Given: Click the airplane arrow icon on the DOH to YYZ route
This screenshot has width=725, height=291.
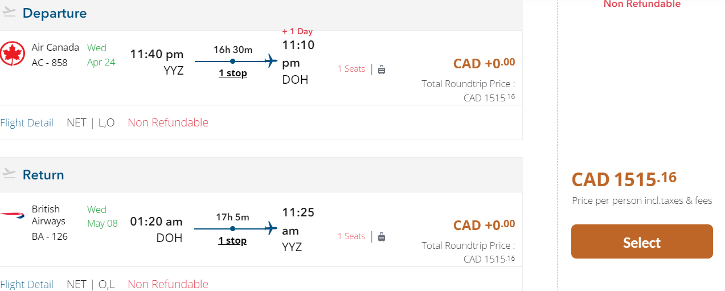Looking at the screenshot, I should click(x=271, y=228).
